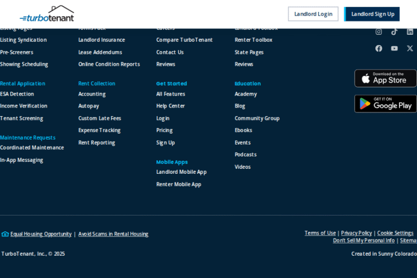The image size is (417, 278).
Task: Open the YouTube social icon
Action: pyautogui.click(x=394, y=48)
